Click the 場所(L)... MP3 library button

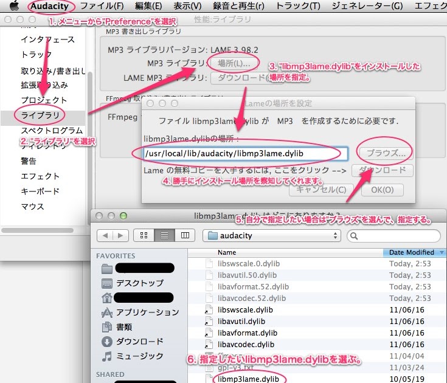(234, 63)
